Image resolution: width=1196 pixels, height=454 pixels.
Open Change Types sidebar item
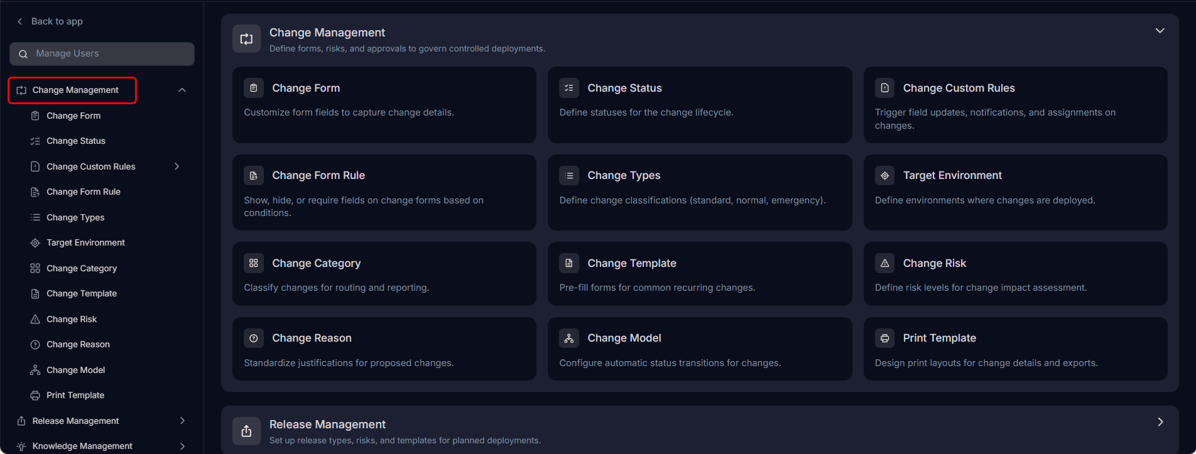pyautogui.click(x=75, y=217)
